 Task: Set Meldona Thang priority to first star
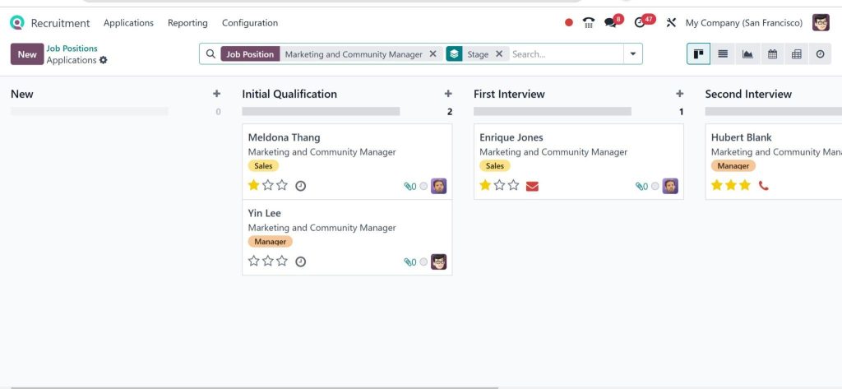(254, 185)
